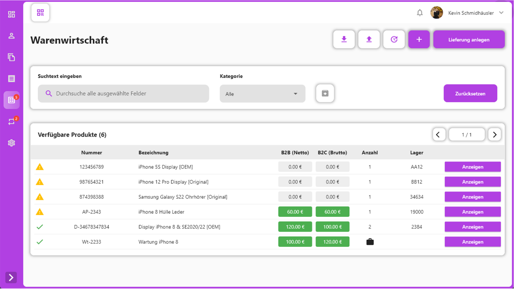Screen dimensions: 514x289
Task: Open the Kategorie dropdown showing Alle
Action: (x=262, y=94)
